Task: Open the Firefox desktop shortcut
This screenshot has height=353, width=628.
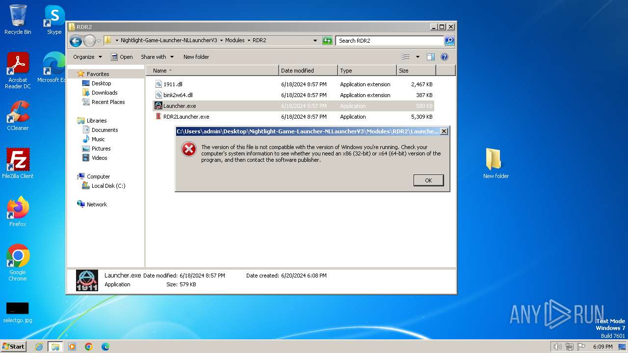Action: [x=18, y=212]
